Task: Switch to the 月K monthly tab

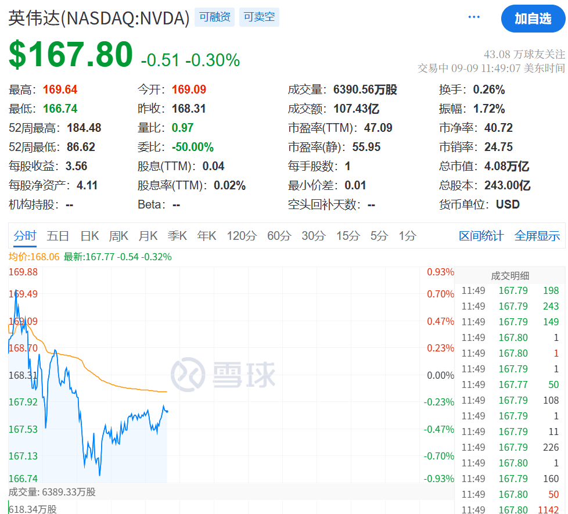Action: [x=148, y=236]
